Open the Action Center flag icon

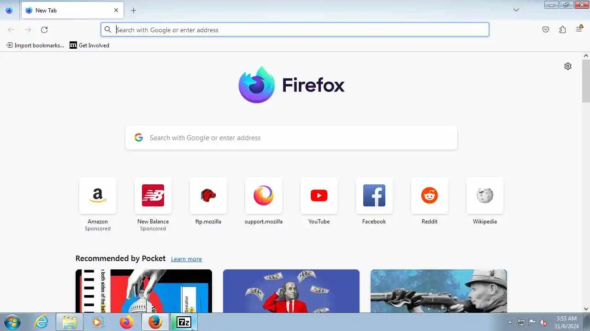pos(532,322)
